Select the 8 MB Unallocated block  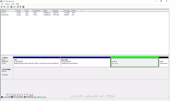164,62
